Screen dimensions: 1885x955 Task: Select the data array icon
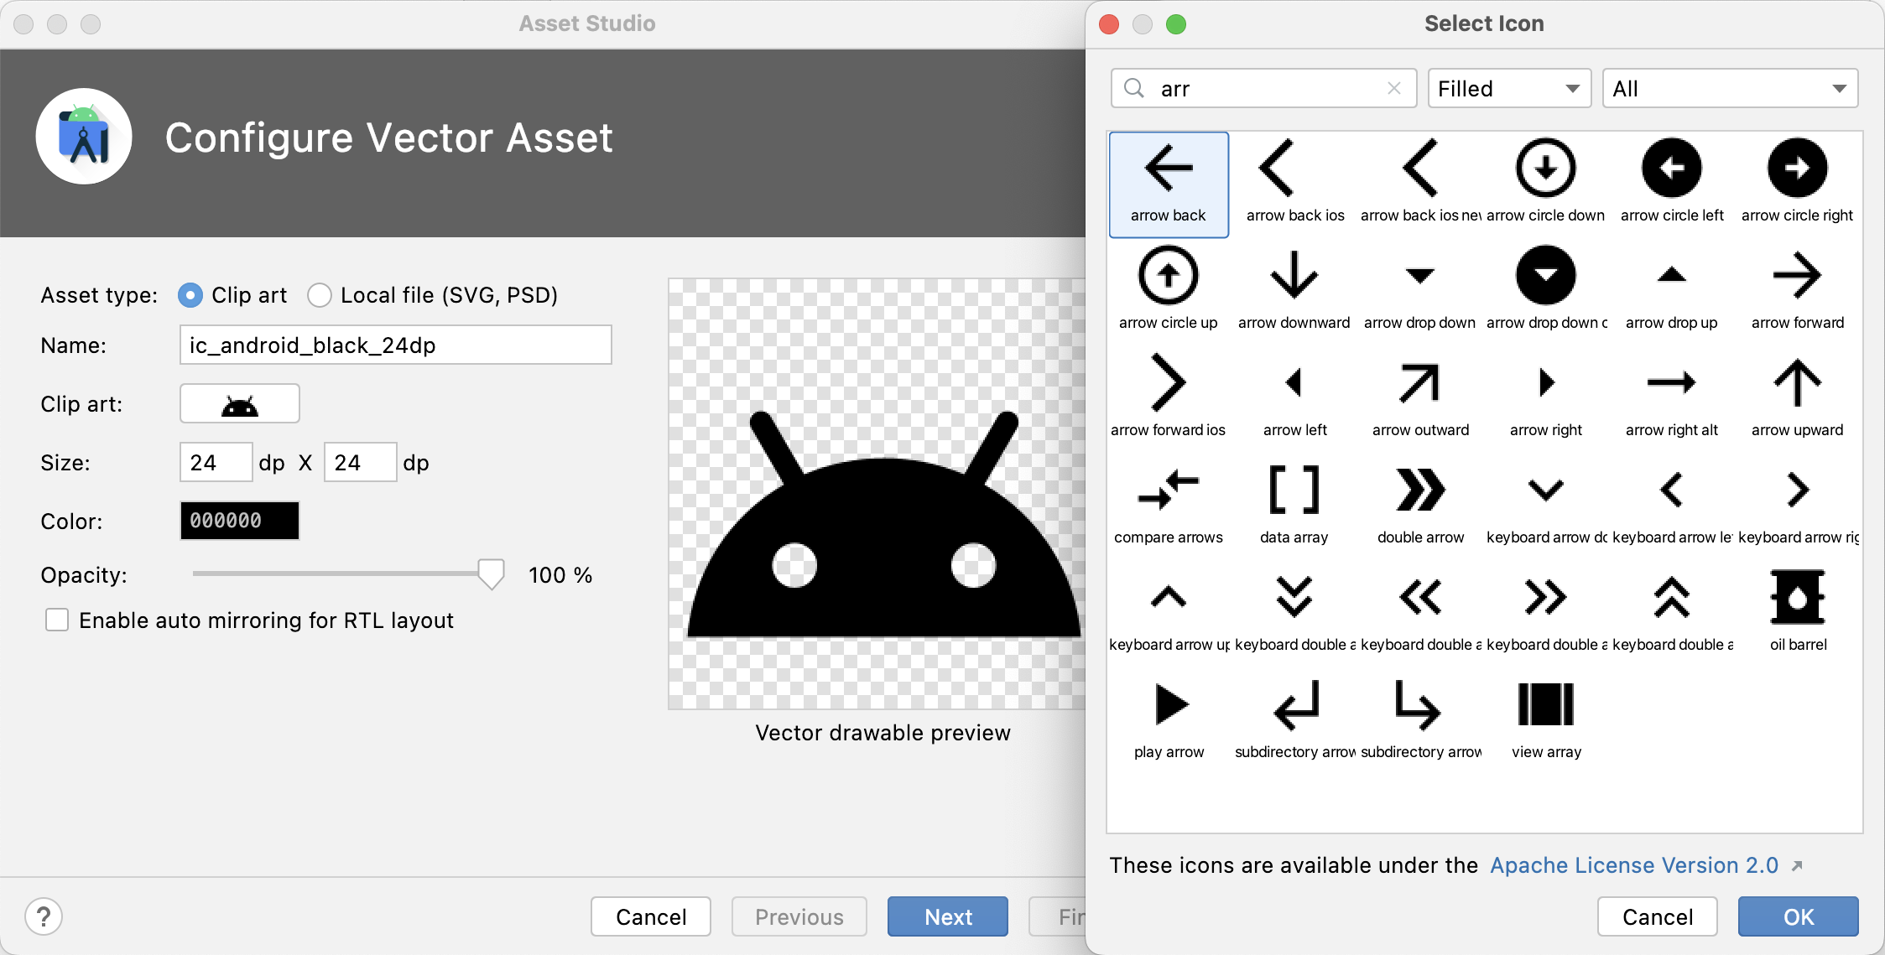(x=1294, y=506)
